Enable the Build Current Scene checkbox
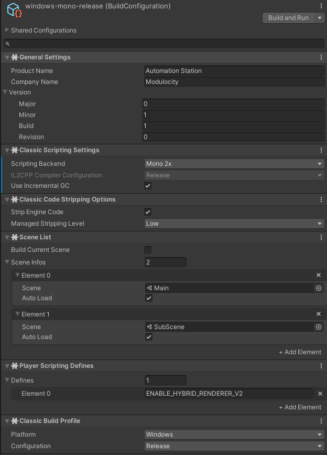The width and height of the screenshot is (327, 455). point(147,250)
